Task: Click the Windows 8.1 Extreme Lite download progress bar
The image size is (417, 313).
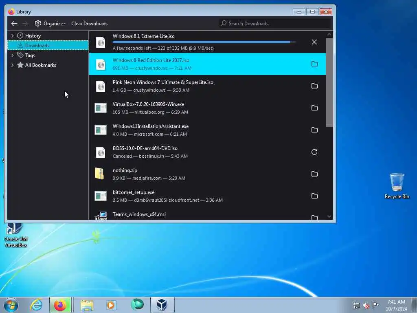Action: click(x=204, y=42)
